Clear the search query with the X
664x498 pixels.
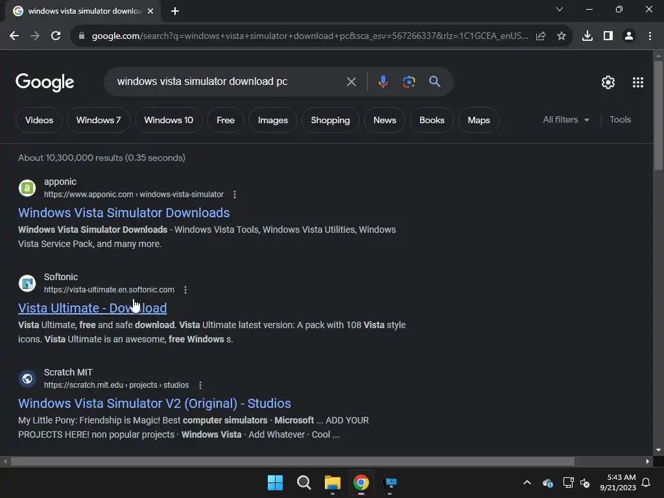(x=351, y=81)
